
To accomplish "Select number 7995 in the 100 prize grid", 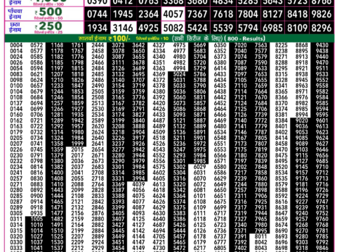I will point(261,230).
